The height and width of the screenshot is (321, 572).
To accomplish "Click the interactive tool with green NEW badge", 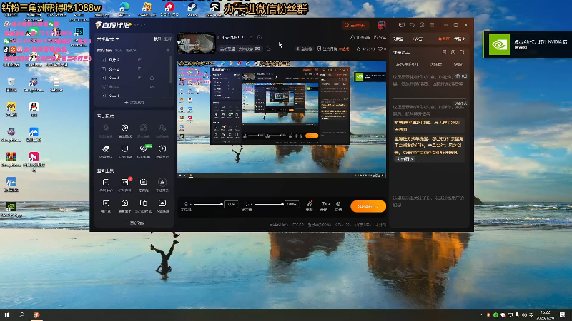I will pyautogui.click(x=144, y=148).
